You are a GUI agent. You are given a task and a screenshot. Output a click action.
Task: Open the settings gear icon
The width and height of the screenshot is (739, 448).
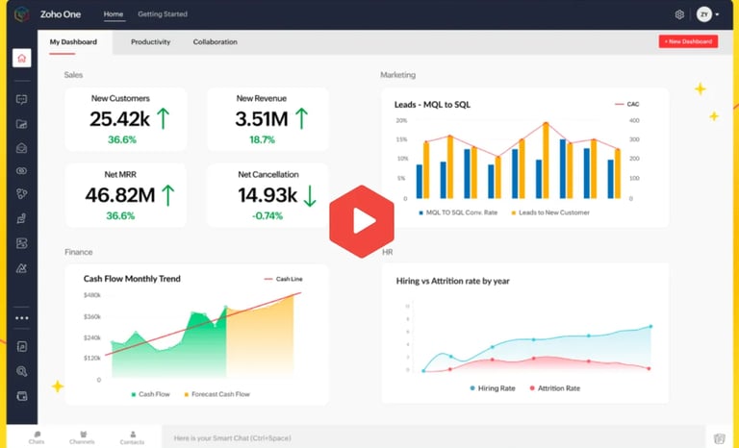[x=679, y=14]
